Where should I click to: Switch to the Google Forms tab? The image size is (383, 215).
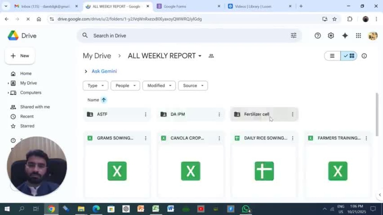click(188, 6)
